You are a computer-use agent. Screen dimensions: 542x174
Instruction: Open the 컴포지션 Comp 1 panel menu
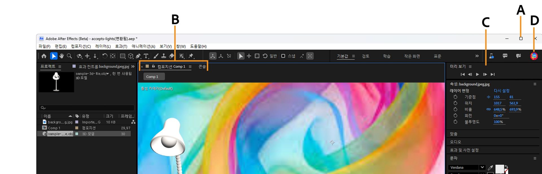[190, 67]
